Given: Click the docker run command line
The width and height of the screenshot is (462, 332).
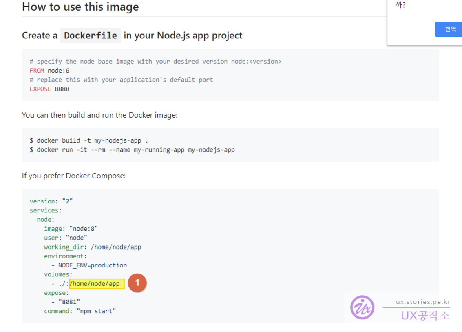Looking at the screenshot, I should point(132,149).
